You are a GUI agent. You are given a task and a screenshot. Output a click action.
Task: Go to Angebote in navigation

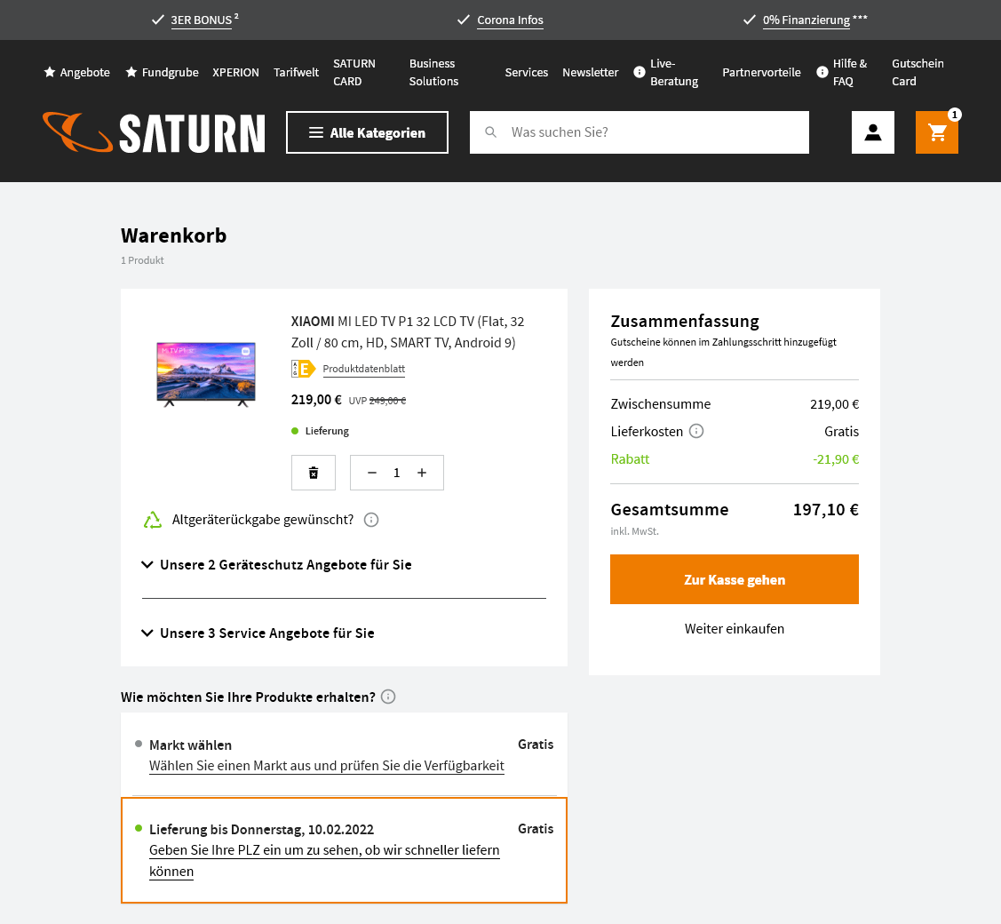coord(77,72)
